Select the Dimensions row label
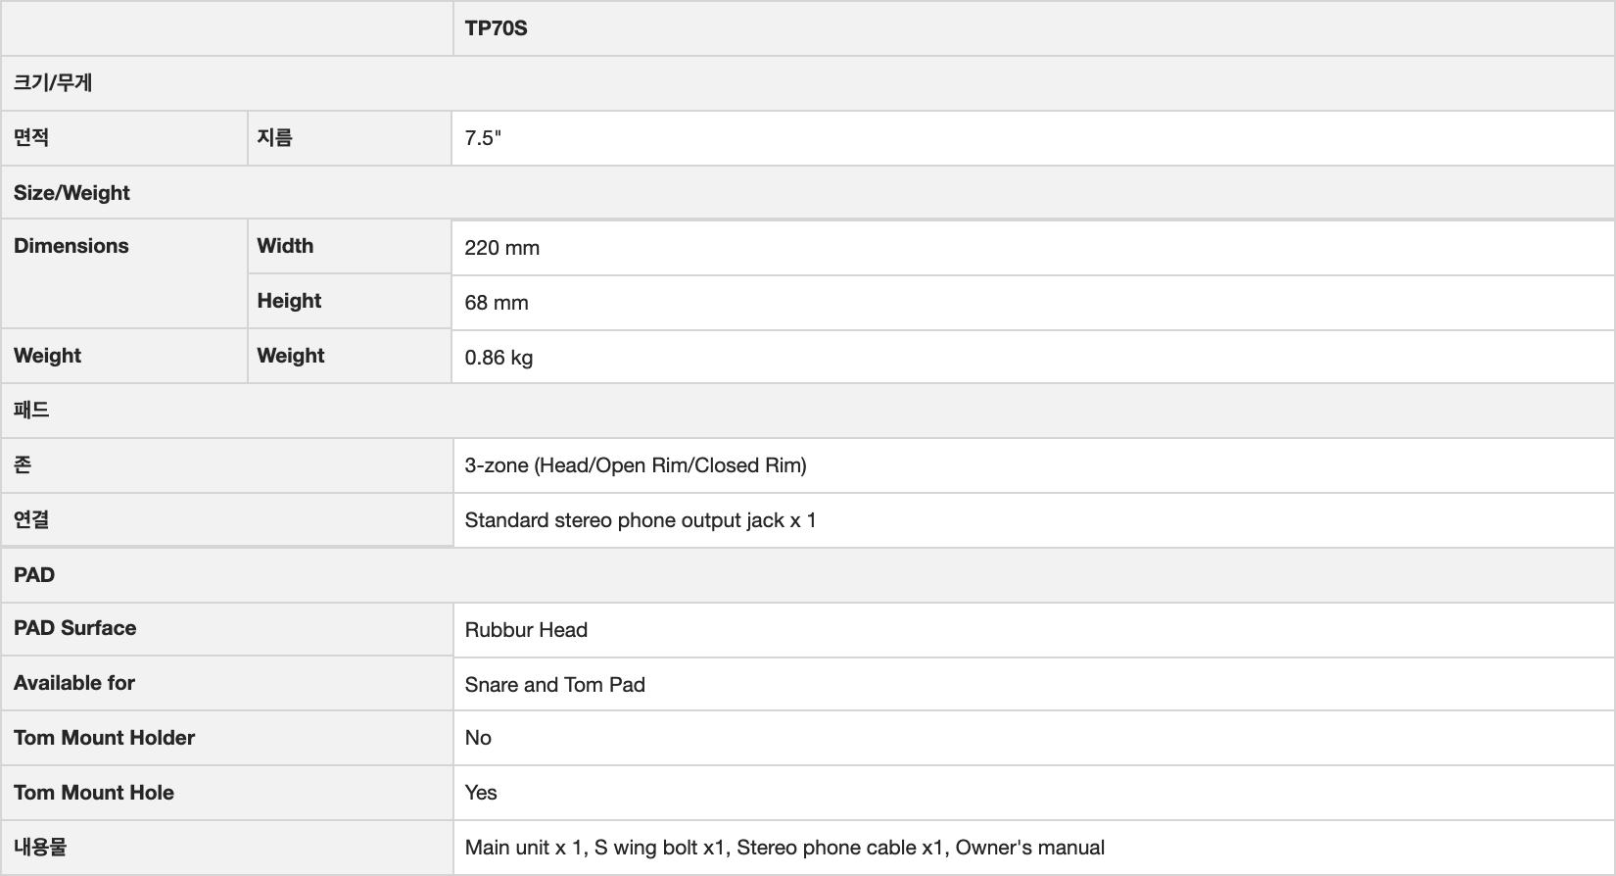The width and height of the screenshot is (1616, 876). coord(71,246)
